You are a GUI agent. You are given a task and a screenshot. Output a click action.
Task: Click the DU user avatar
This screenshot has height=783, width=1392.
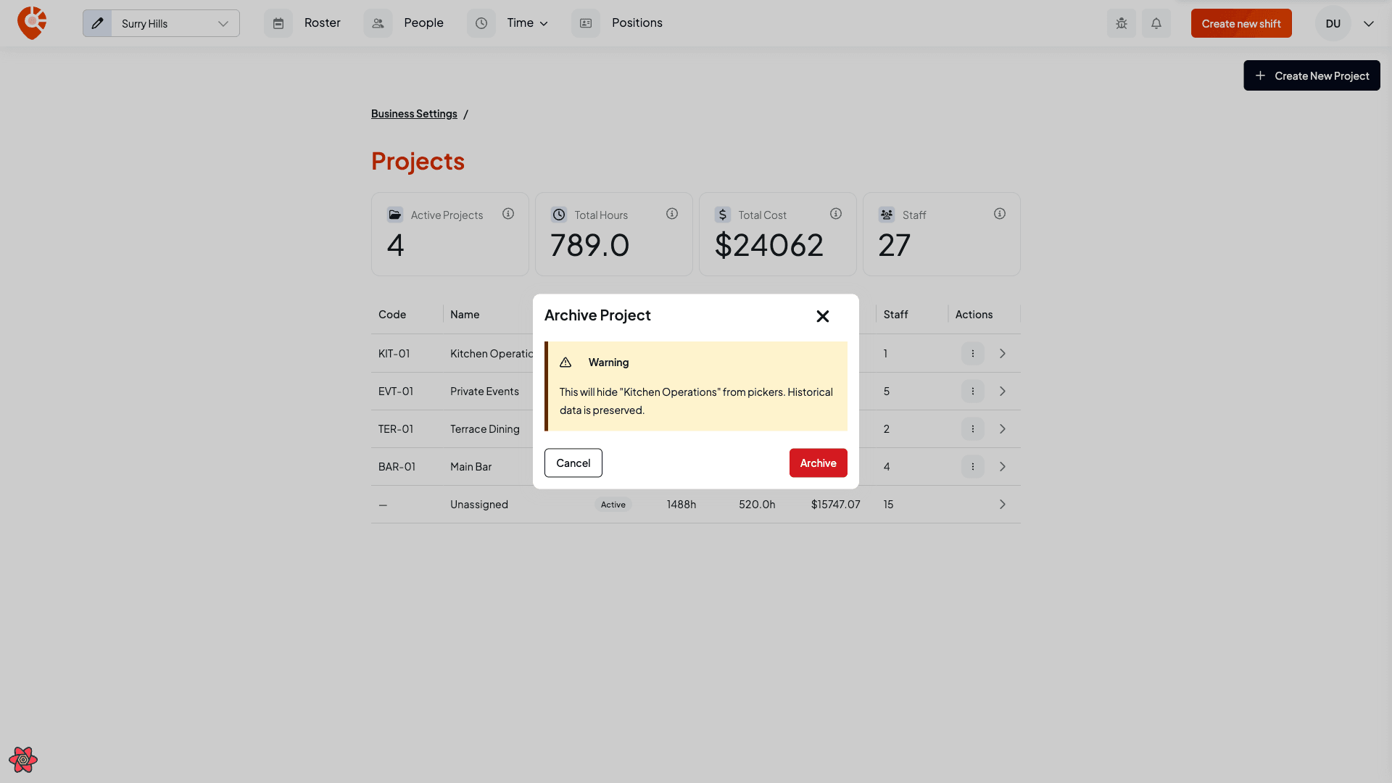tap(1333, 23)
